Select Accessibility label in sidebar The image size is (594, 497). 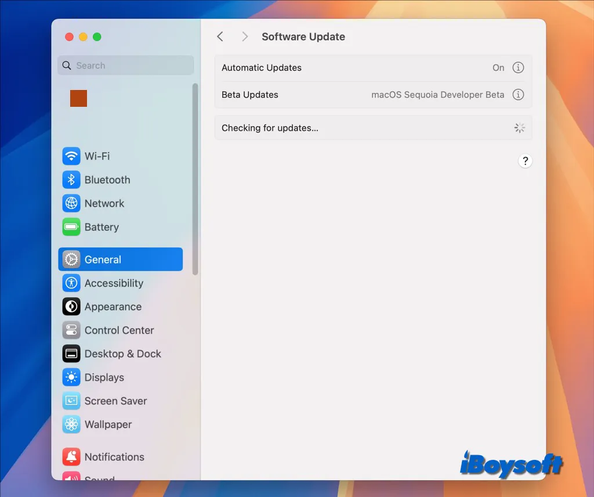point(114,283)
